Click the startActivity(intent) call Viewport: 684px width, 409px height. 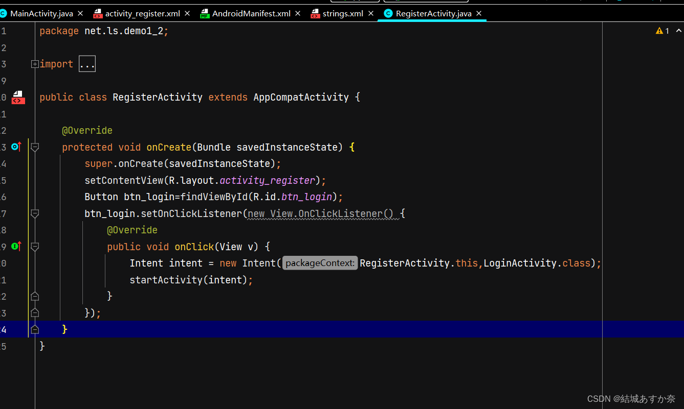[x=191, y=280]
